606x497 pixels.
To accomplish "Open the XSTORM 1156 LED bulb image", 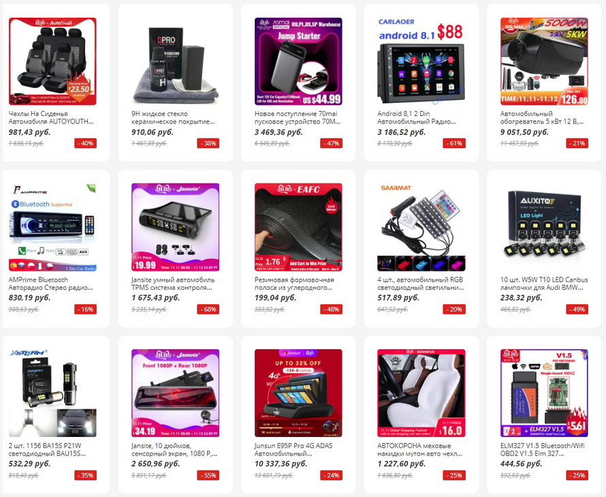I will [x=52, y=393].
